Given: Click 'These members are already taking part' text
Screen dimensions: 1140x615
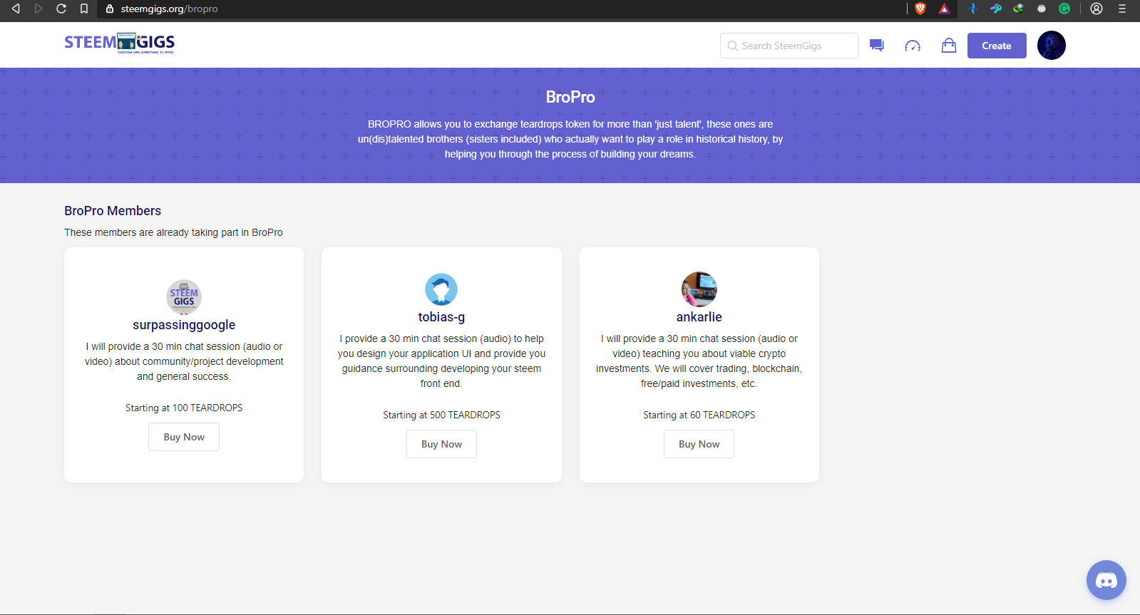Looking at the screenshot, I should 173,232.
